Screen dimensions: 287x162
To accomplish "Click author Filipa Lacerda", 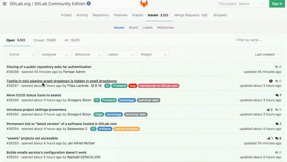I will pyautogui.click(x=78, y=86).
